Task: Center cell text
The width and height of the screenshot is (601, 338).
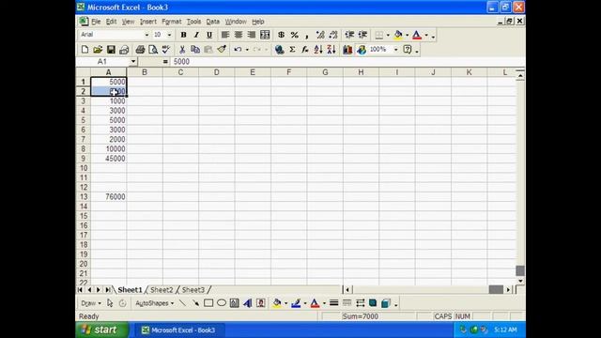Action: coord(239,35)
